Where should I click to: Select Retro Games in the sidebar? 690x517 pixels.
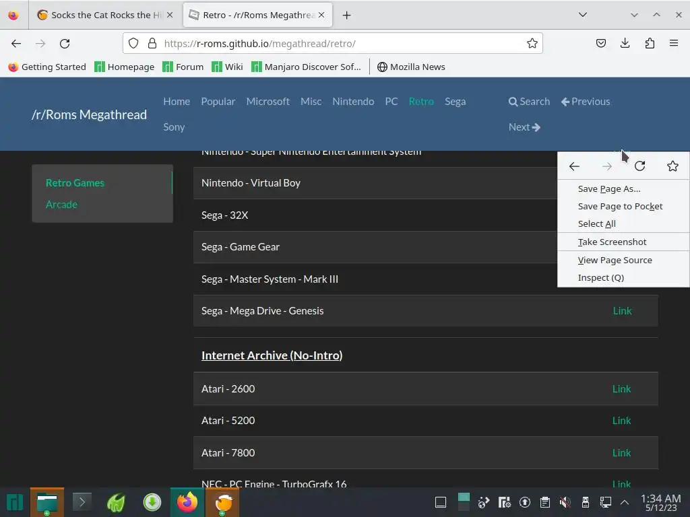coord(75,183)
